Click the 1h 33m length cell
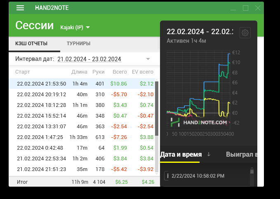 pyautogui.click(x=78, y=137)
